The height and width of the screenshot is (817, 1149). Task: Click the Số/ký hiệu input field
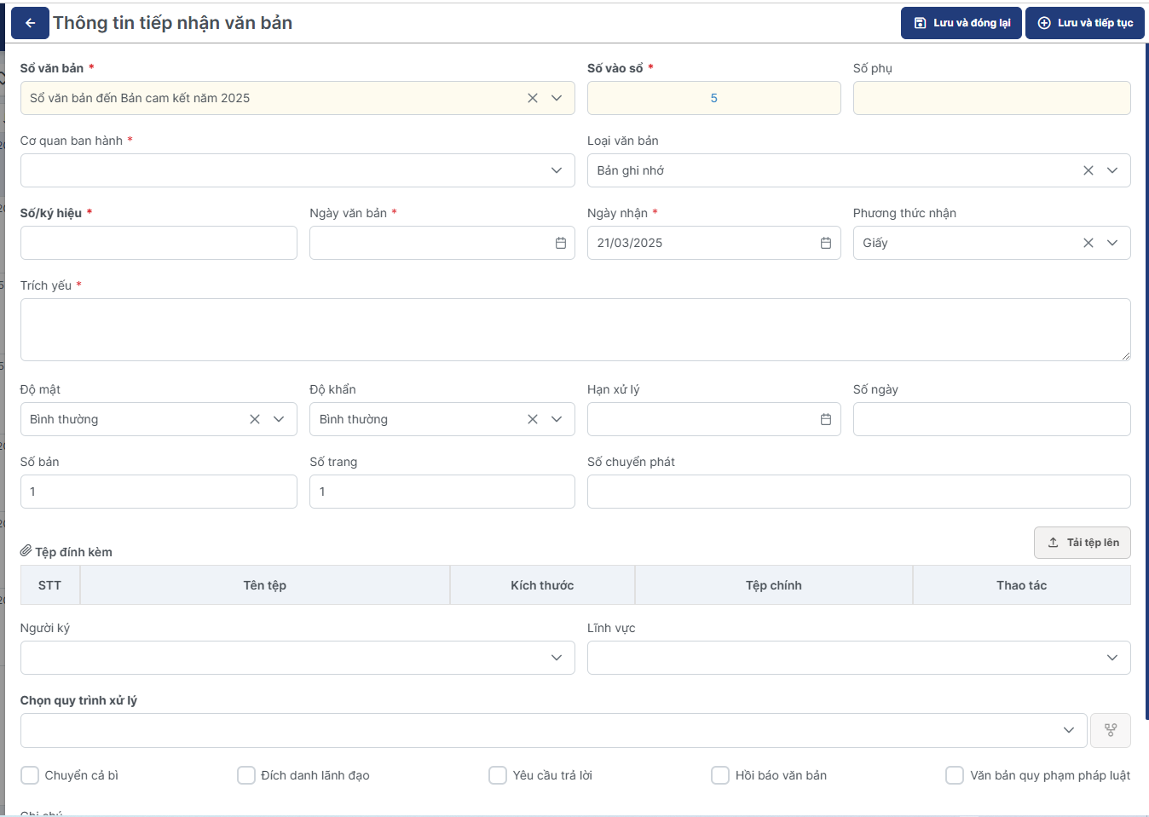tap(159, 243)
